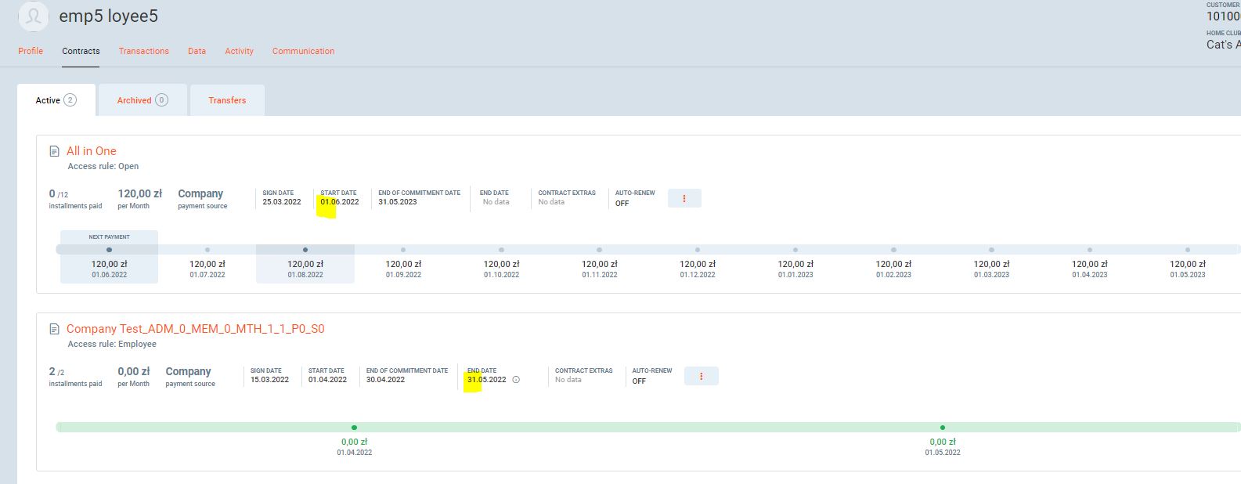Click the user avatar icon
This screenshot has width=1241, height=484.
coord(33,16)
